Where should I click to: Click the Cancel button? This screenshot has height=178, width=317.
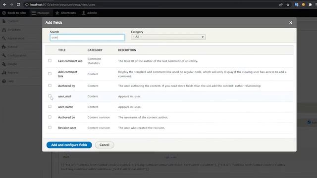[105, 145]
